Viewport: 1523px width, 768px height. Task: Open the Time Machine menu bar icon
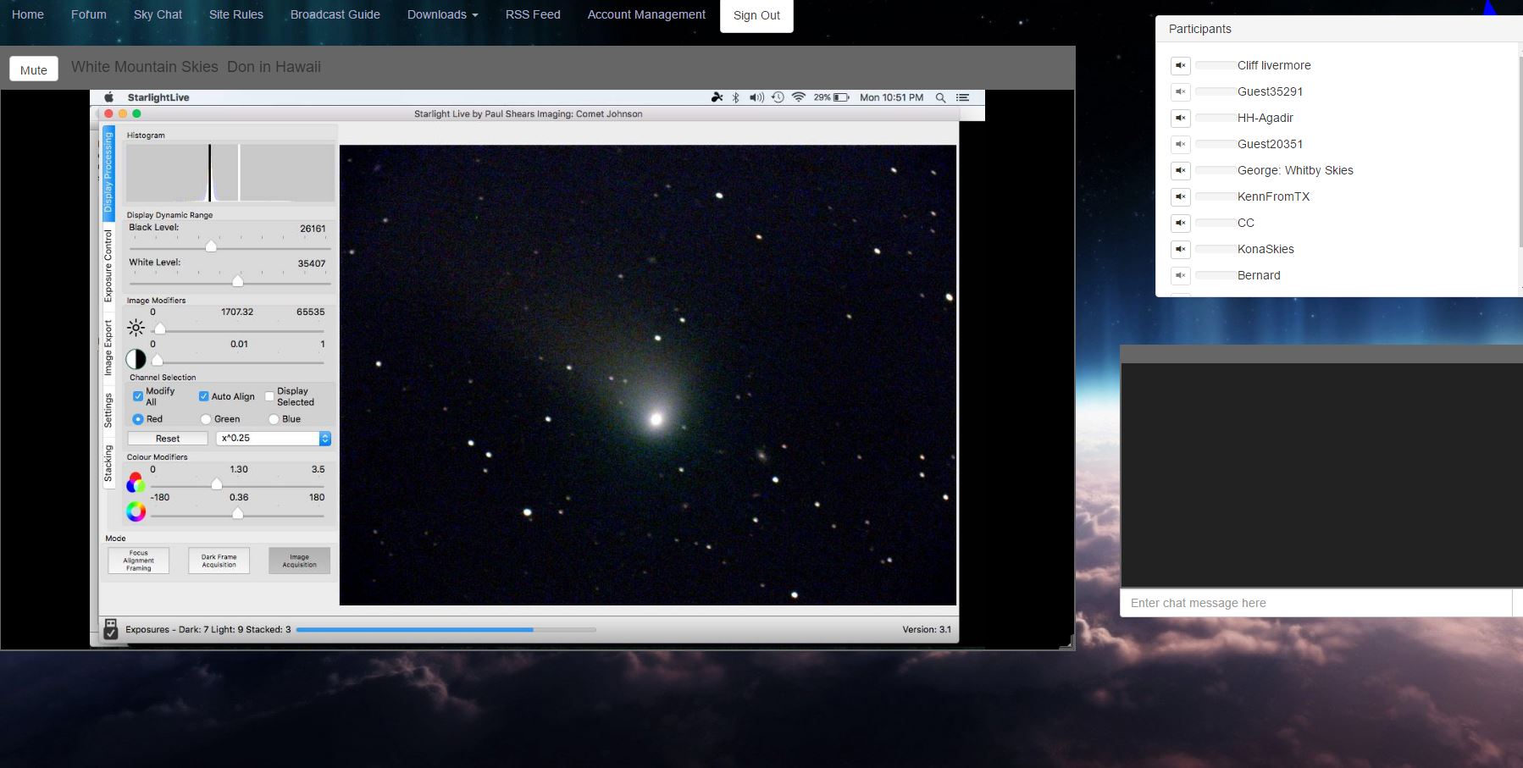(778, 97)
